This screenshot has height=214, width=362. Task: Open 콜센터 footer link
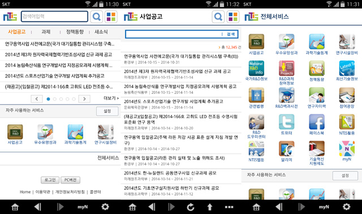click(95, 192)
